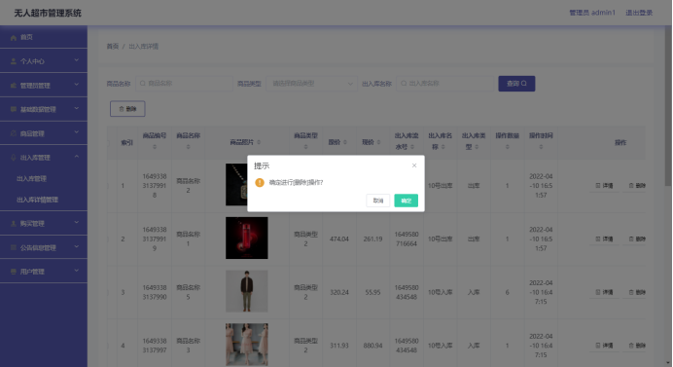Open 详情 for row 2
Screen dimensions: 673x367
click(x=604, y=239)
